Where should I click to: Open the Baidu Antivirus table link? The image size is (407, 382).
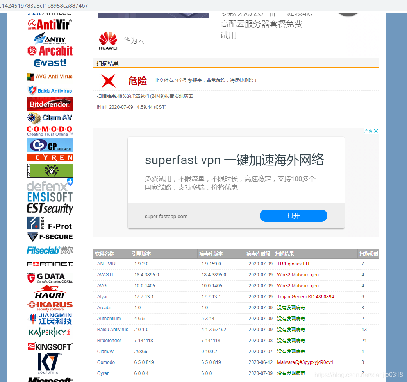point(112,330)
